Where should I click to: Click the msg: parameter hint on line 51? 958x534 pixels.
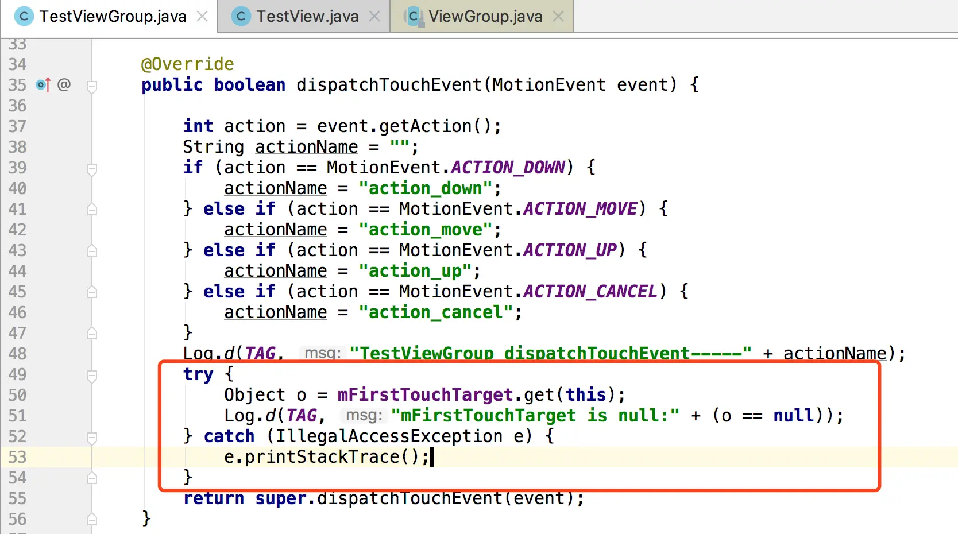(364, 416)
